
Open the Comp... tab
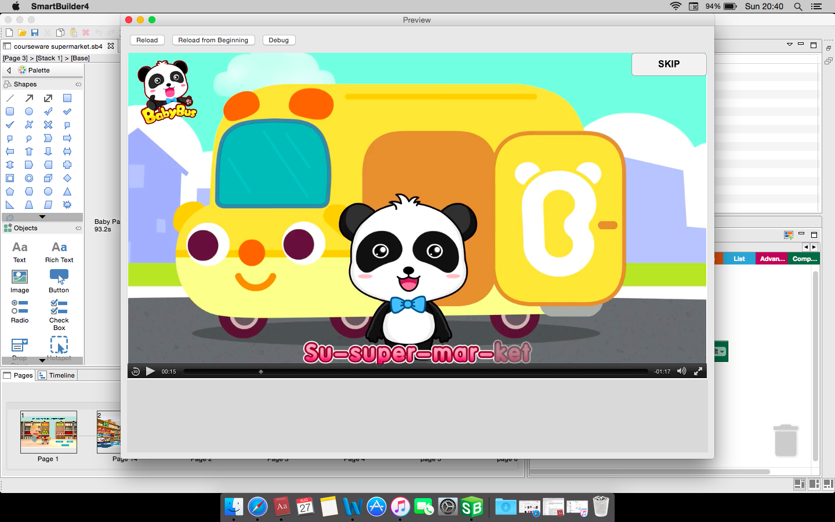point(805,259)
